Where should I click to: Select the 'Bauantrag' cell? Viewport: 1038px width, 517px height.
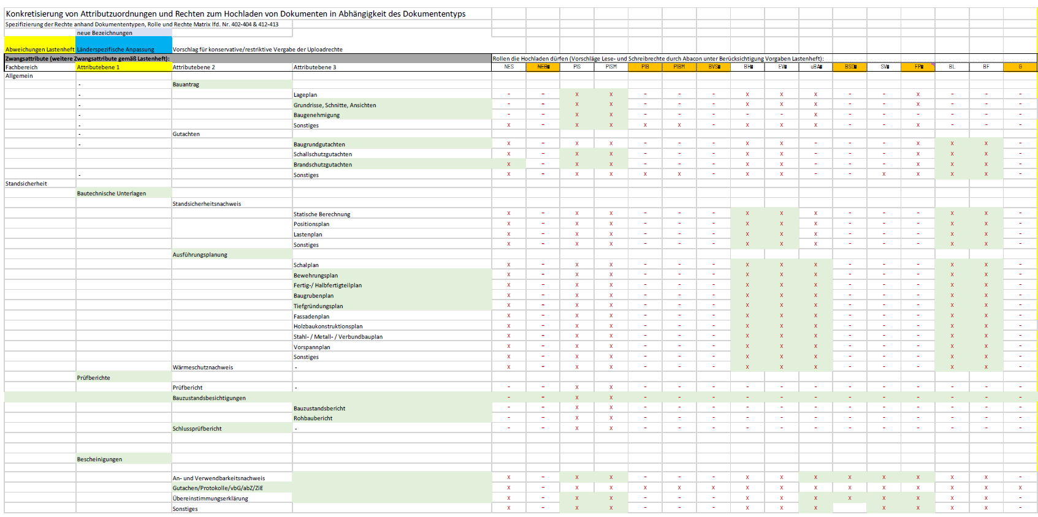click(x=232, y=85)
